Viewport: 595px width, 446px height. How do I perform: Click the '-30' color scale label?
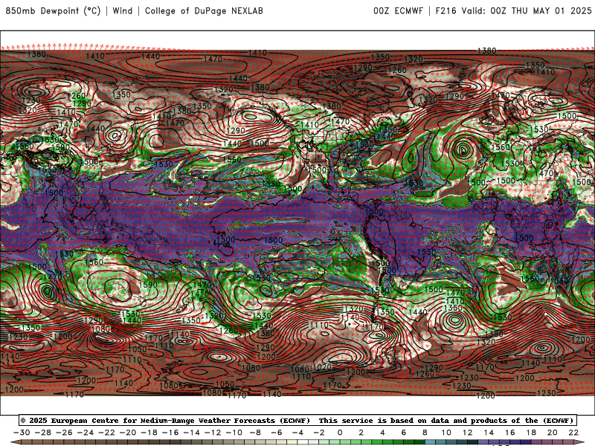click(22, 433)
